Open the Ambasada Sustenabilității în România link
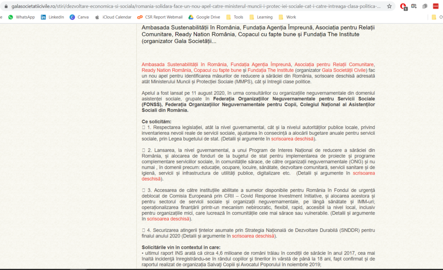443x270 pixels. click(x=184, y=65)
